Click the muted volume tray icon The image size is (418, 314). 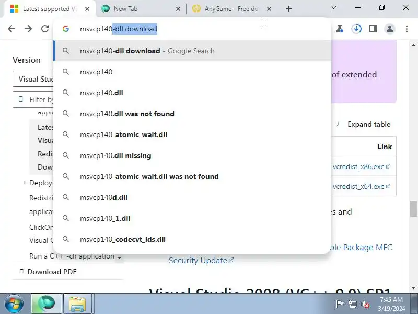pos(365,304)
